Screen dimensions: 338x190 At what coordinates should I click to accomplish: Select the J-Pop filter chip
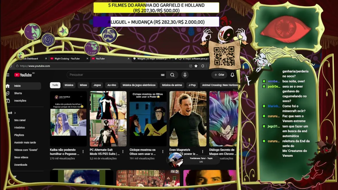point(192,85)
